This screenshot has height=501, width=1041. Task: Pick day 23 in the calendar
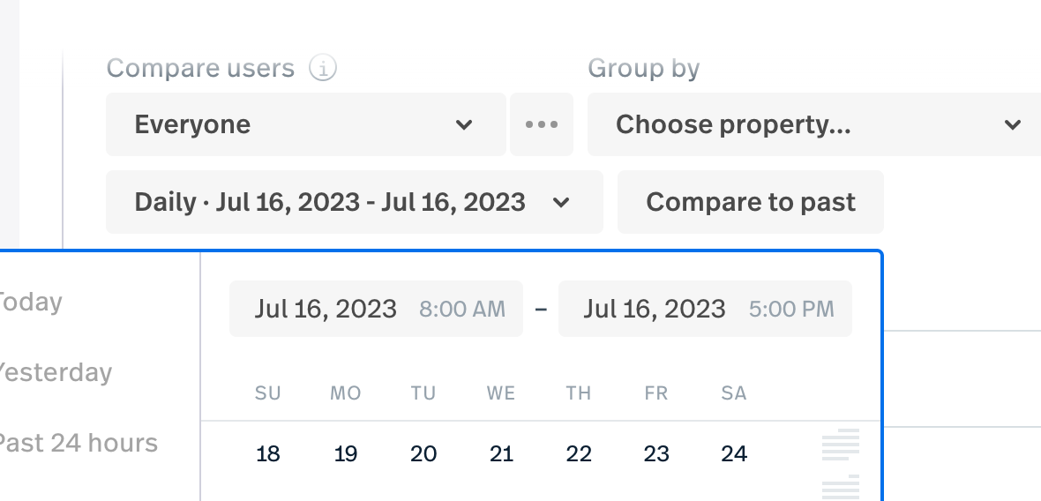[656, 454]
